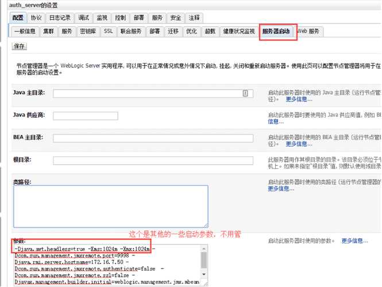Screen dimensions: 382x287
Task: Open the 超载 sub-tab
Action: 210,32
